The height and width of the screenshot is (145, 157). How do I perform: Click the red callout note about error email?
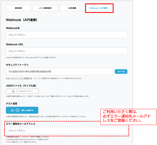point(128,117)
